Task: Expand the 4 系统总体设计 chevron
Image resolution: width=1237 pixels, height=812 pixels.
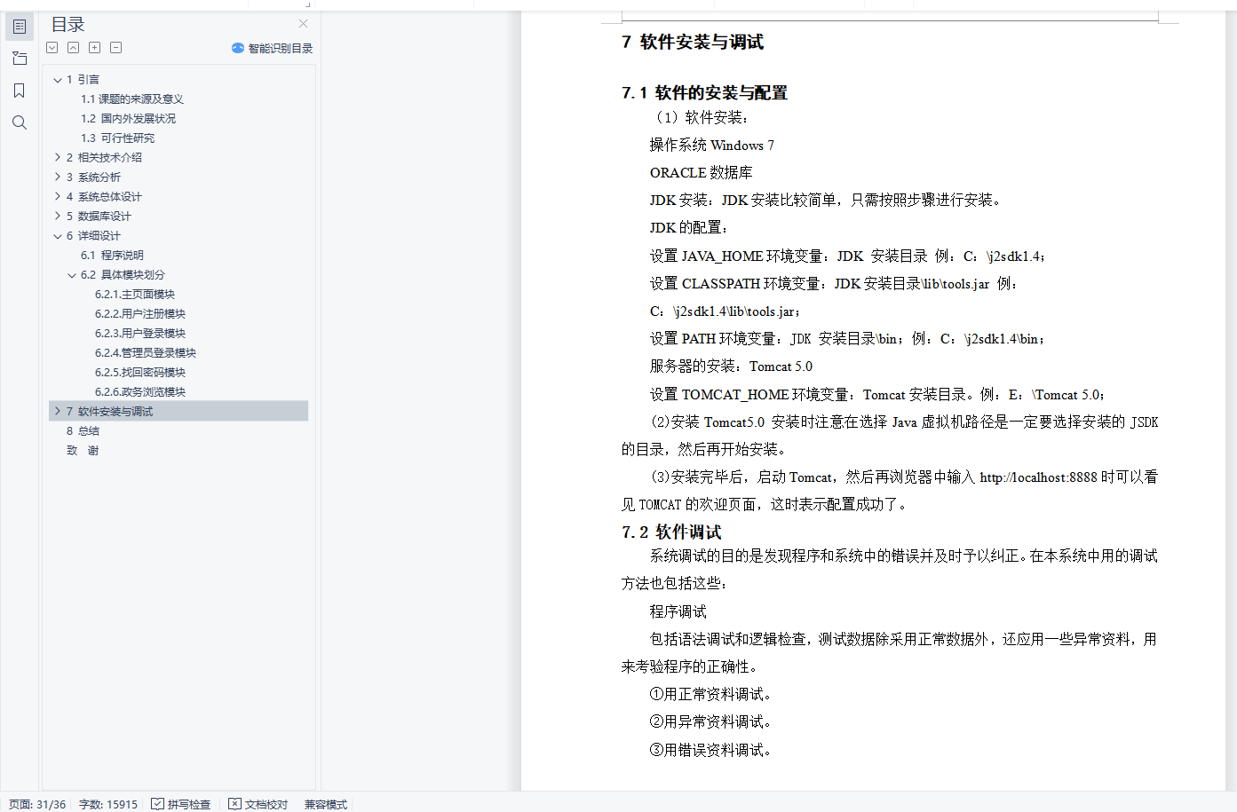Action: [58, 197]
